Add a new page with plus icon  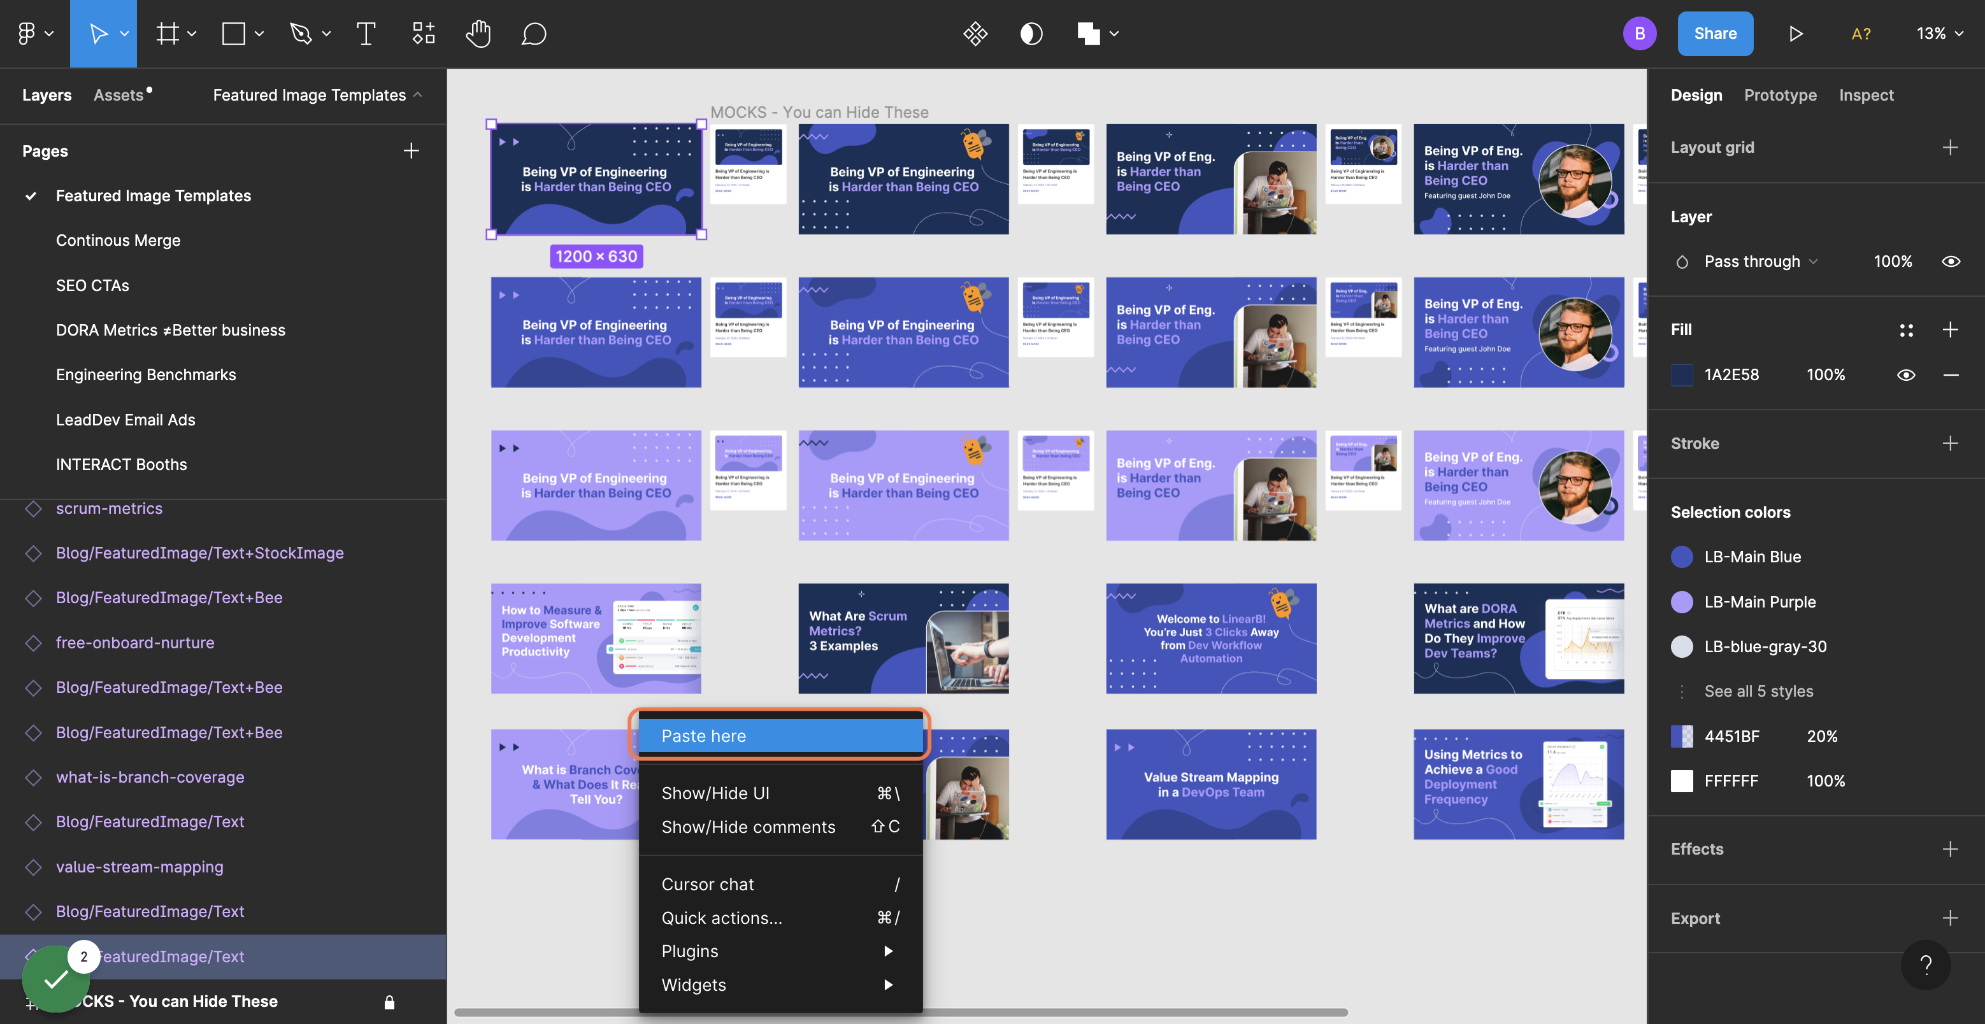[412, 150]
